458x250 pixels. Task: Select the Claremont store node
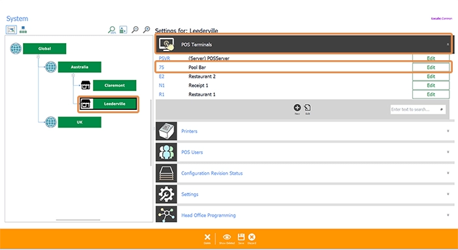114,85
